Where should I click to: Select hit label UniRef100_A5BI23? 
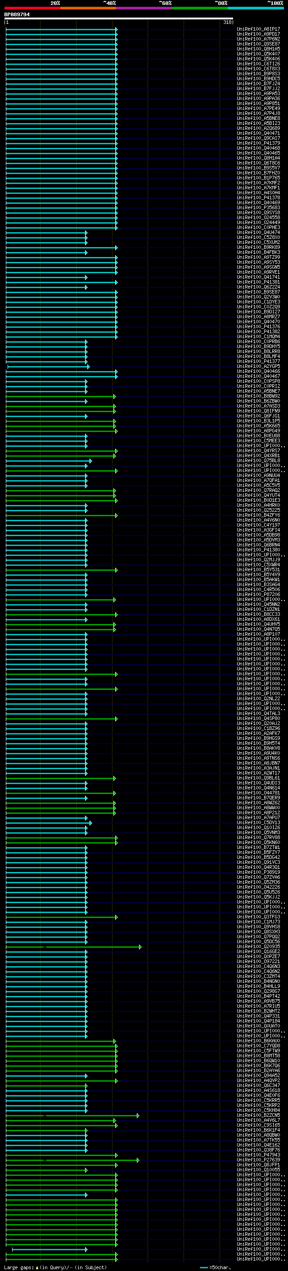coord(258,124)
